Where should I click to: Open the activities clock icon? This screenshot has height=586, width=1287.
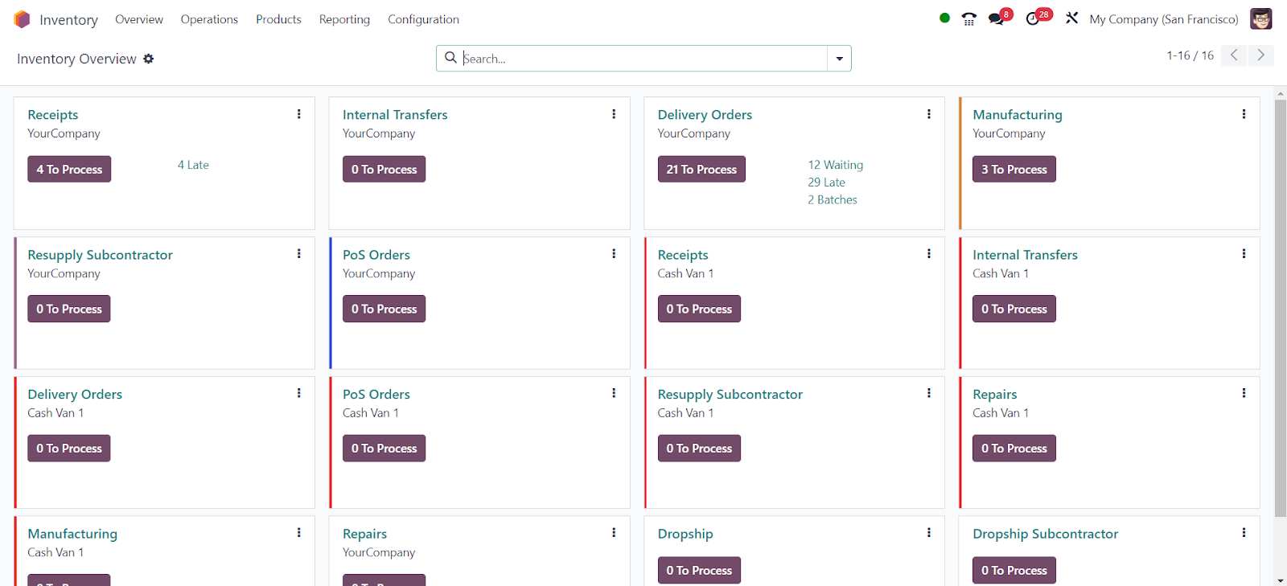pos(1033,19)
